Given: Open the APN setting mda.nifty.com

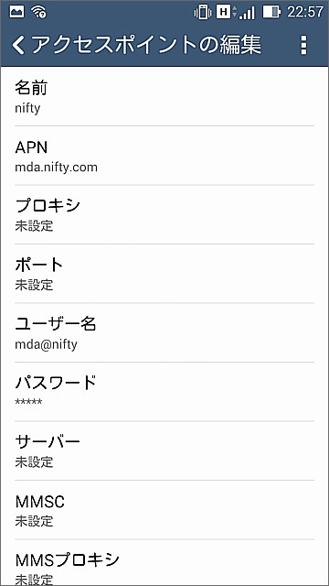Looking at the screenshot, I should coord(164,156).
